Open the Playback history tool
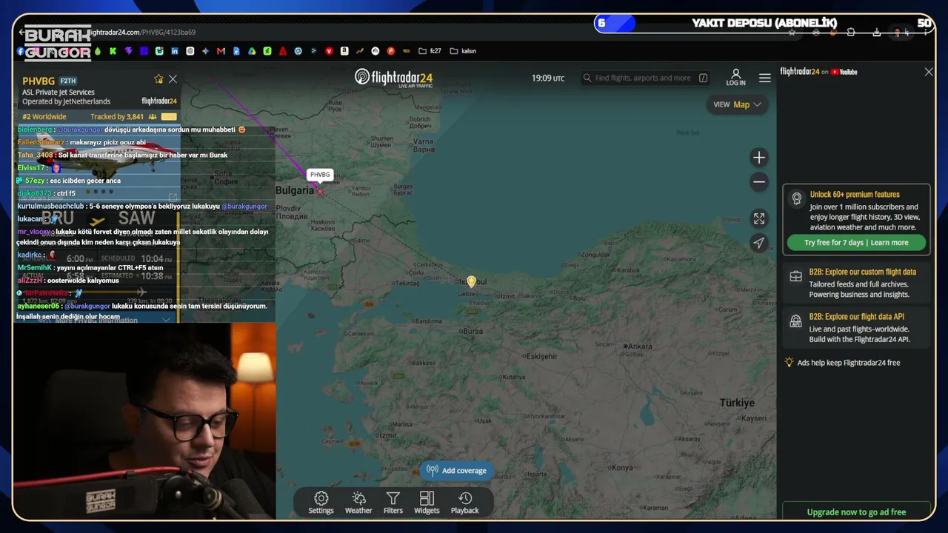This screenshot has height=533, width=948. click(x=465, y=503)
